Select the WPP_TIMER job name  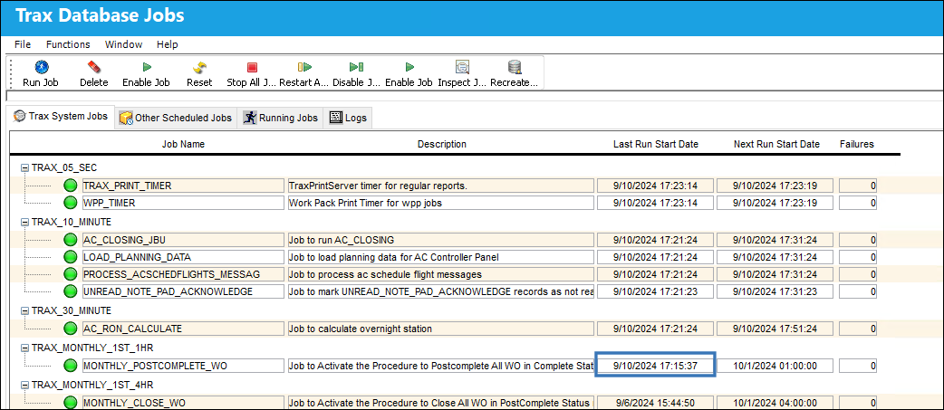[x=183, y=203]
